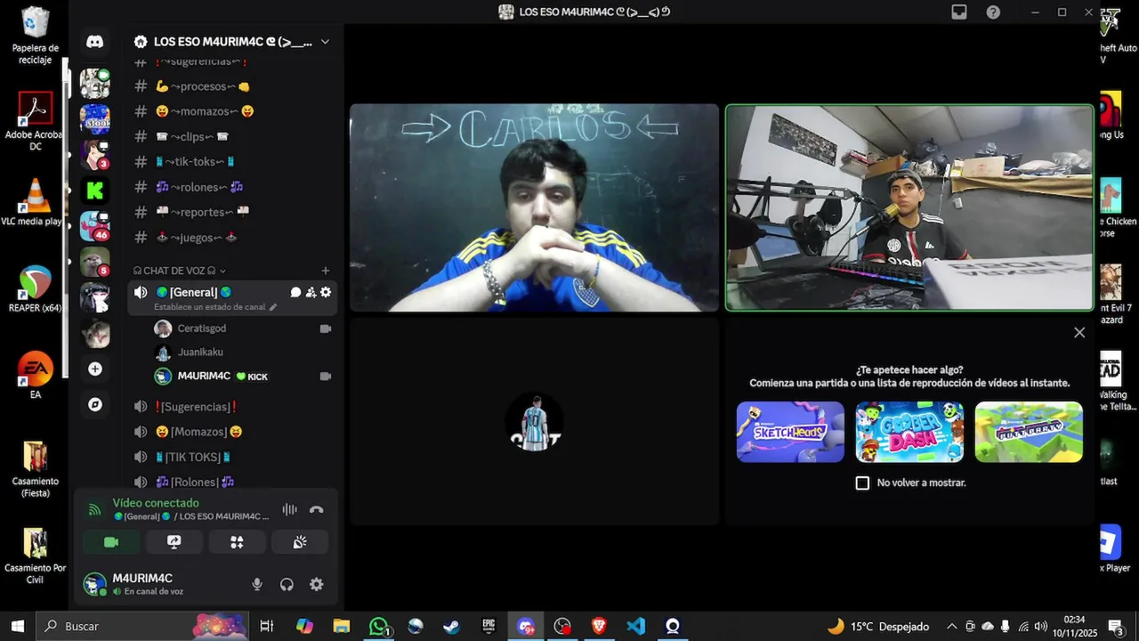The height and width of the screenshot is (641, 1139).
Task: Click the Video conectado status text
Action: pos(156,503)
